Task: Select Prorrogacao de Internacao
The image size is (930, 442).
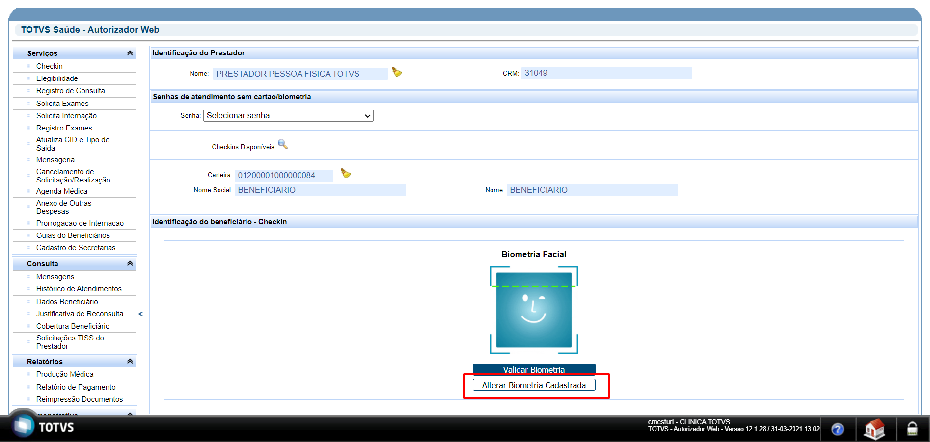Action: coord(80,223)
